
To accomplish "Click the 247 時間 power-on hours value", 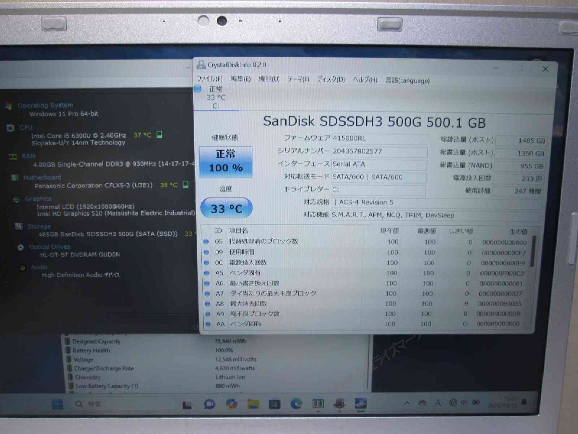I will click(518, 191).
